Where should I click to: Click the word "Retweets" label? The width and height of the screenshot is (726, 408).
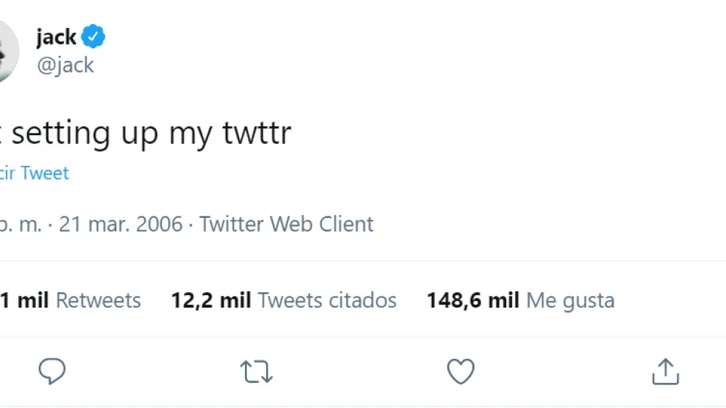[98, 300]
